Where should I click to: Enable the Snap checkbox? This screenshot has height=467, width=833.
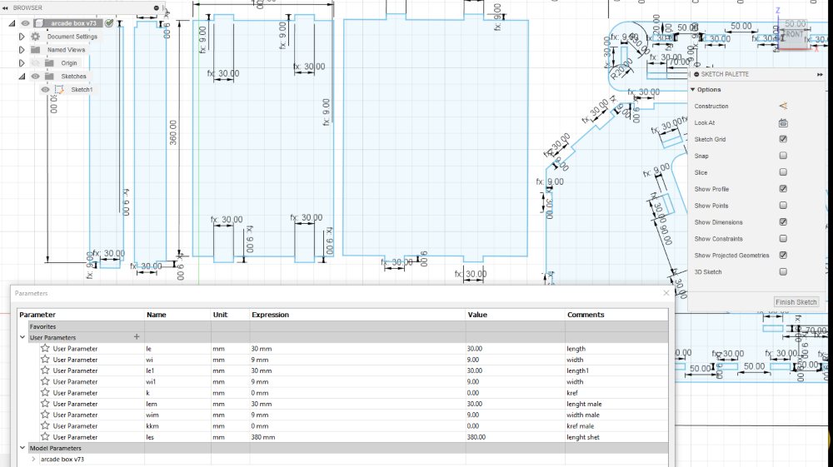coord(783,156)
